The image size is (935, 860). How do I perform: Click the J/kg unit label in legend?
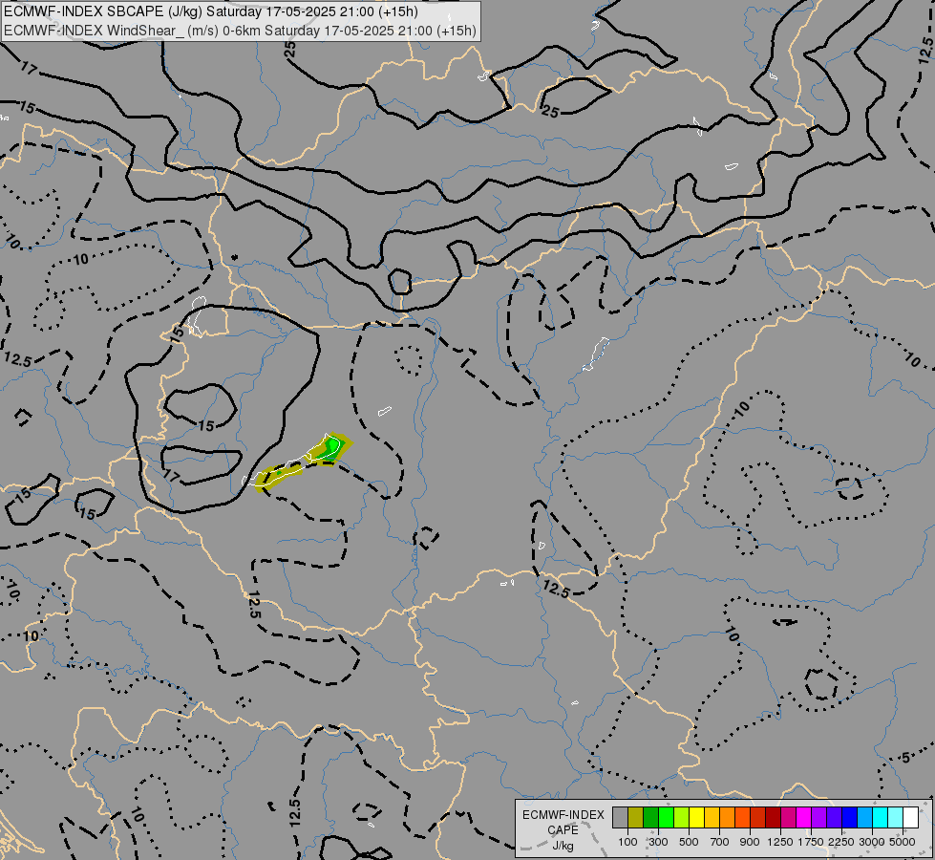point(563,846)
